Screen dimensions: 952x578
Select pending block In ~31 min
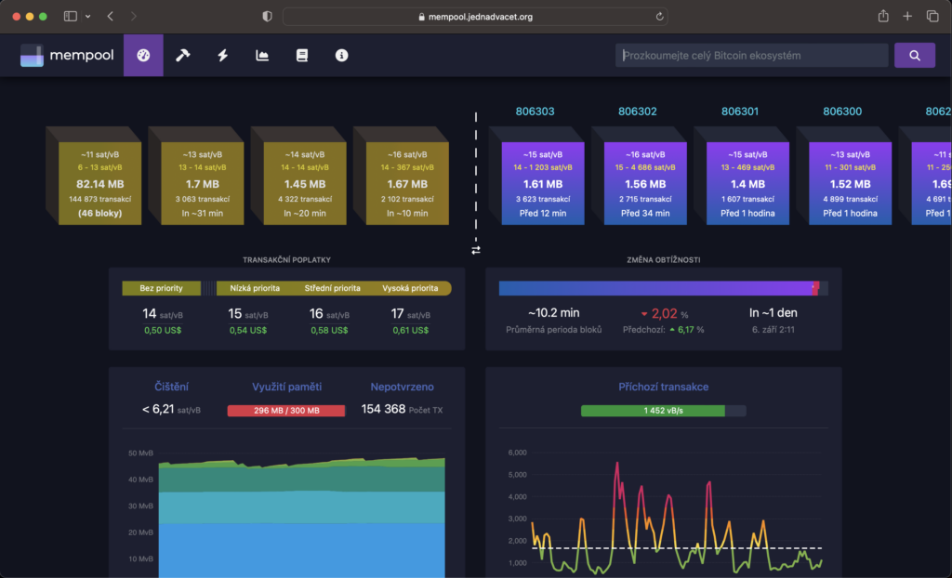point(202,183)
